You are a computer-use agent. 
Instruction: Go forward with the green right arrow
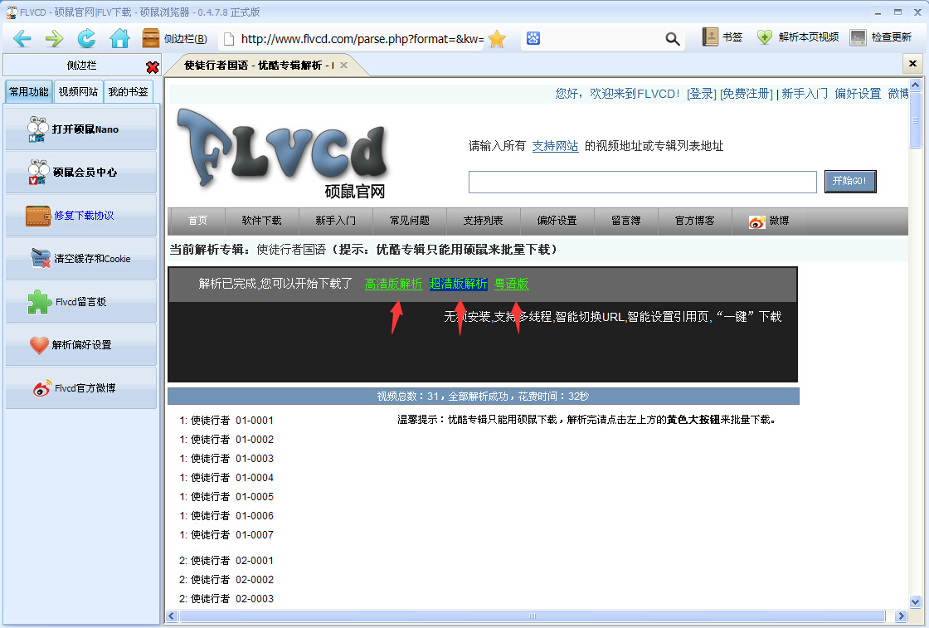pyautogui.click(x=55, y=39)
